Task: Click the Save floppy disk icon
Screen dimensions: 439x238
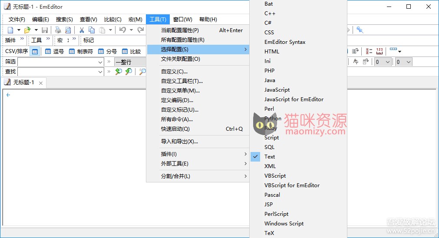Action: point(45,30)
